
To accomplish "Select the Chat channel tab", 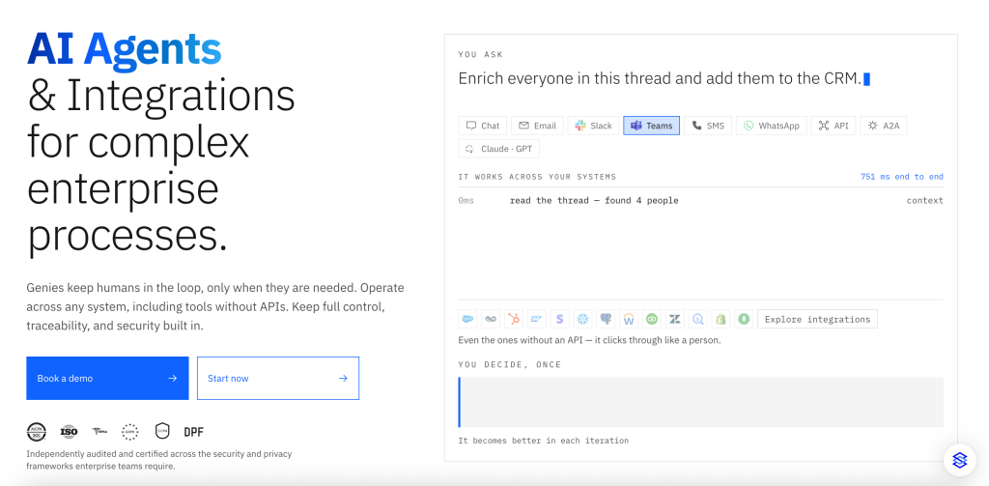I will (x=483, y=126).
